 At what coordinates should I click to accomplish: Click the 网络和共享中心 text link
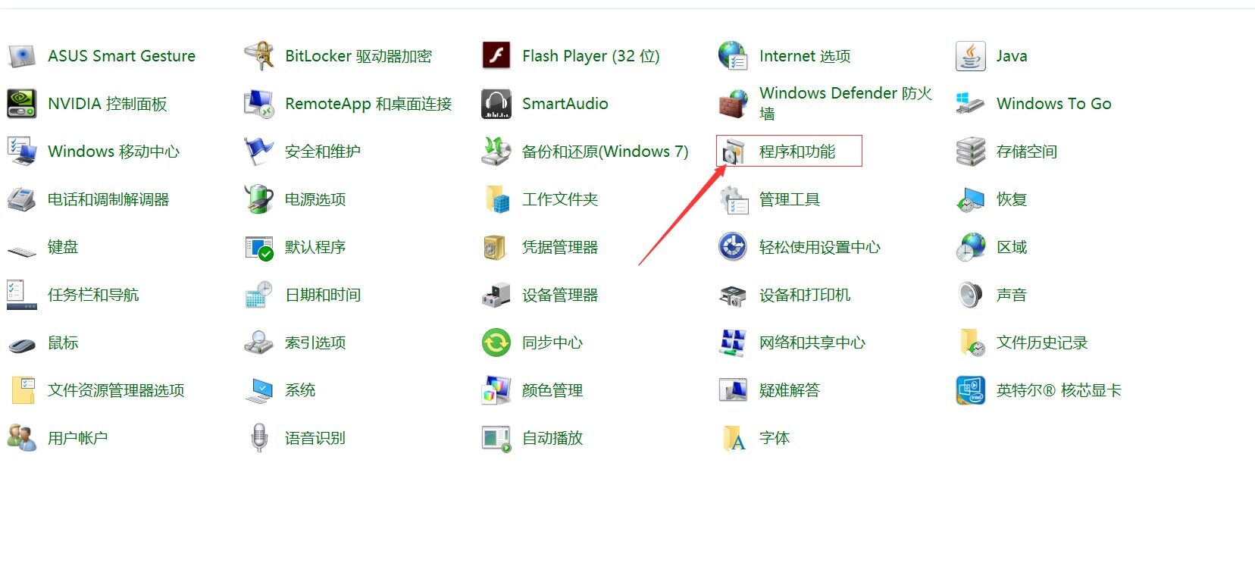(812, 342)
